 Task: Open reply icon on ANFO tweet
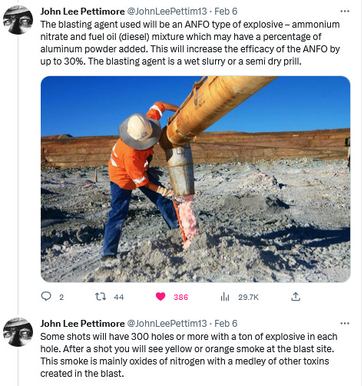[x=46, y=297]
